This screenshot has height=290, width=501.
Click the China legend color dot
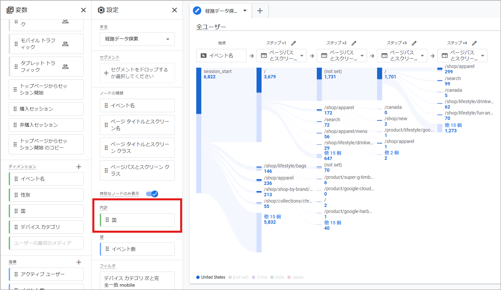[x=254, y=277]
